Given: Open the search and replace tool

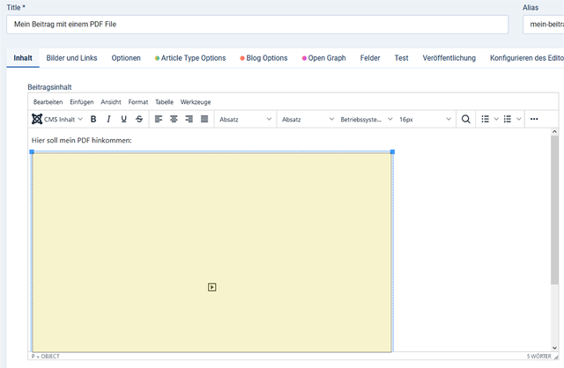Looking at the screenshot, I should point(465,119).
